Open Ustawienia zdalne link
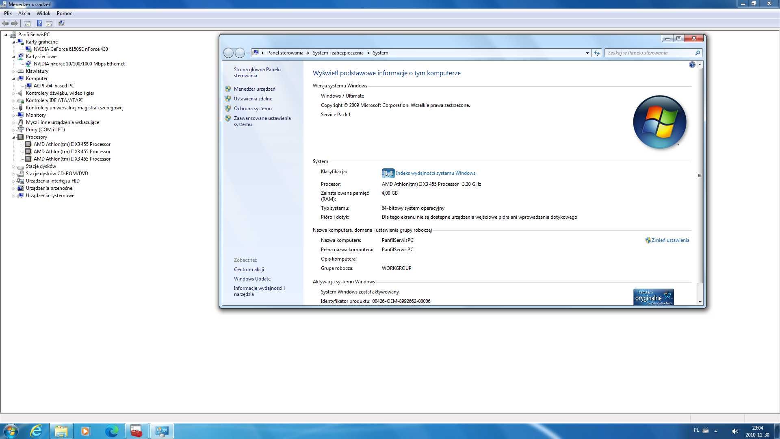 253,99
